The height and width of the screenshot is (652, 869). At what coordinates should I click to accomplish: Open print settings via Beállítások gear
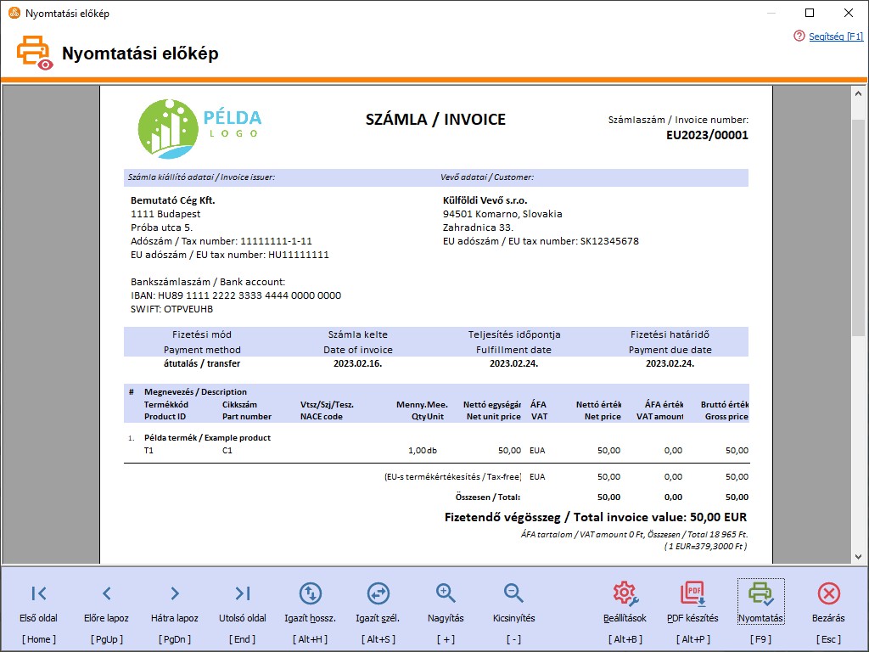[625, 603]
